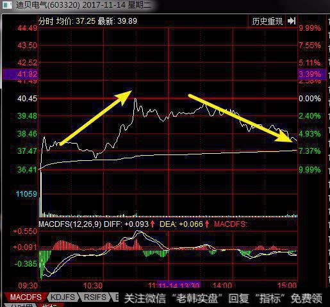Click the 37.47 price axis label

click(27, 151)
